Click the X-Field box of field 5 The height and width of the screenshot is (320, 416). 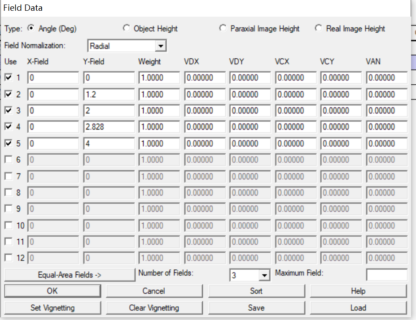click(x=53, y=143)
